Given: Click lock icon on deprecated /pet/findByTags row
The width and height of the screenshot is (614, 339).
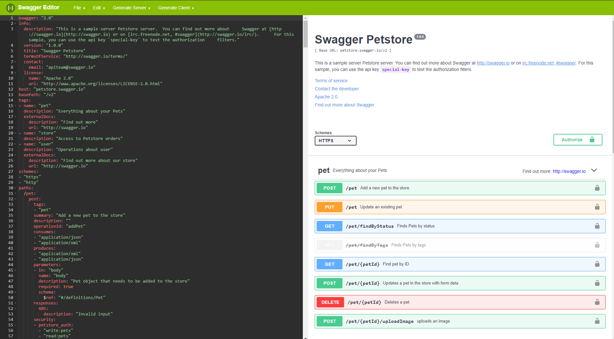Looking at the screenshot, I should pos(597,245).
